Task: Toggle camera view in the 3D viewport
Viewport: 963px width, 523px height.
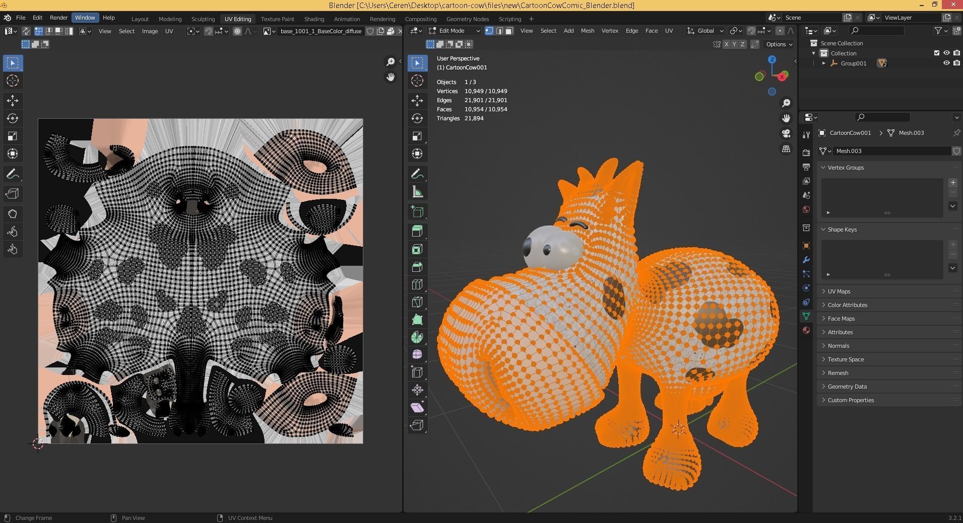Action: [x=786, y=133]
